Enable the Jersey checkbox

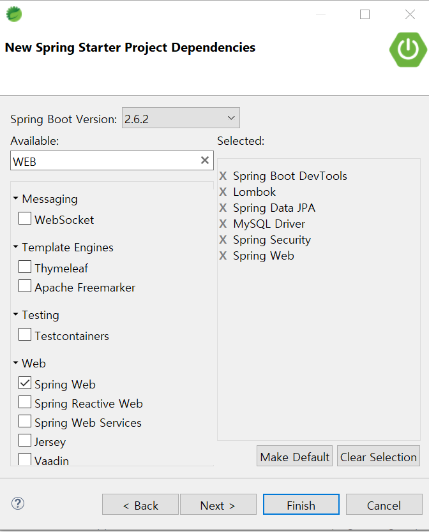pyautogui.click(x=25, y=440)
